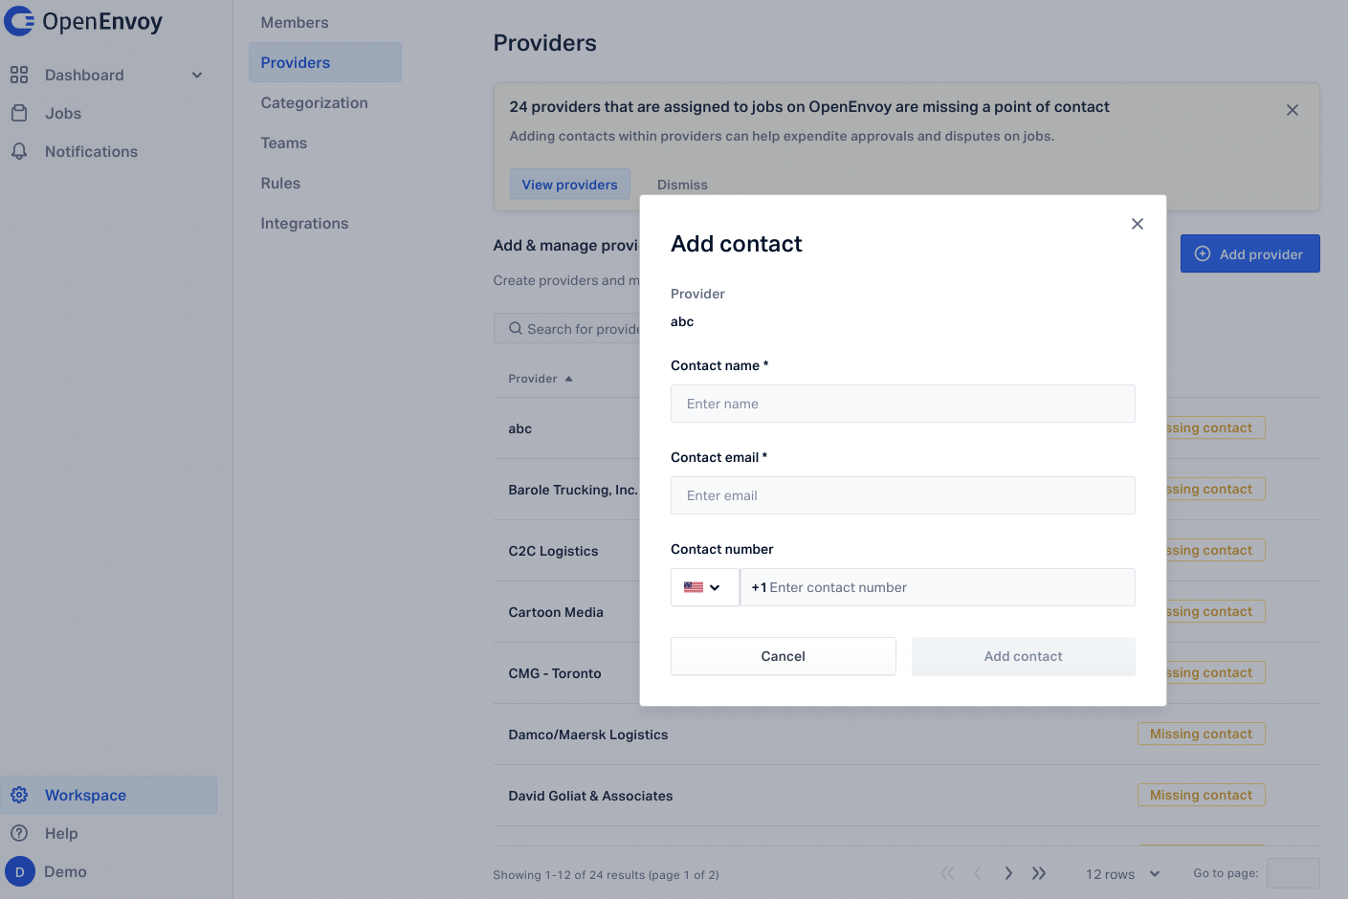Image resolution: width=1348 pixels, height=899 pixels.
Task: Select the Jobs clipboard icon
Action: [19, 113]
